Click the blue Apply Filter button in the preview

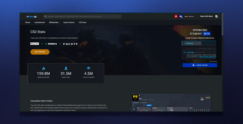click(149, 105)
